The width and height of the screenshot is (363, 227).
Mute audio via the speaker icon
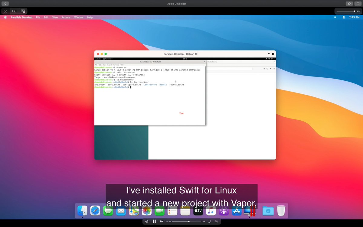click(x=358, y=11)
